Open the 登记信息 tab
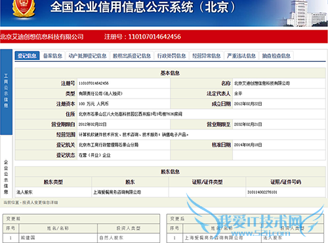Viewport: 328px width, 243px height. coord(27,56)
